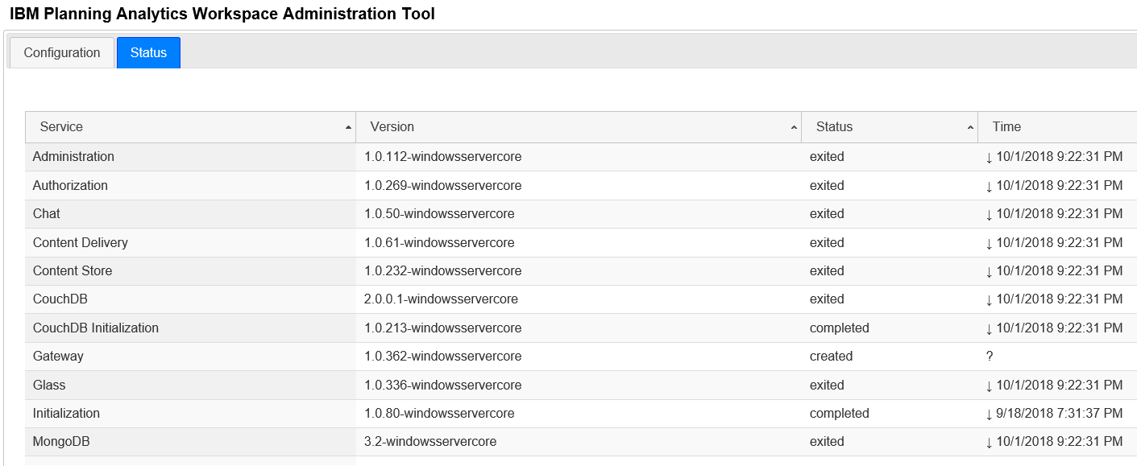Click the 'created' status for Gateway
The height and width of the screenshot is (466, 1137).
point(831,357)
